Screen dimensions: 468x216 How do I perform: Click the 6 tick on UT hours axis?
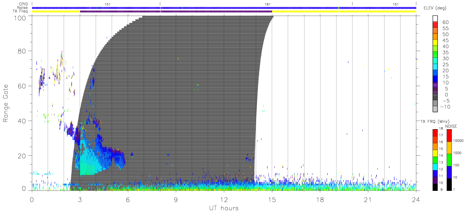click(128, 200)
